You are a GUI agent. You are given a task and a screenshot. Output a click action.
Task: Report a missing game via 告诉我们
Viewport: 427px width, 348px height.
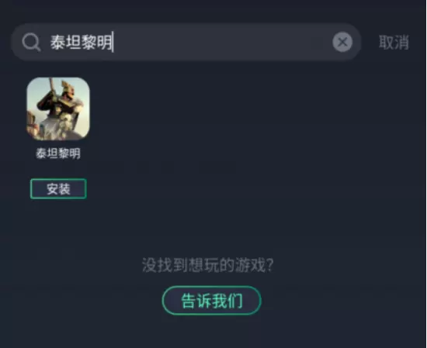[x=212, y=301]
